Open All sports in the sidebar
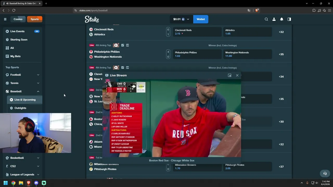The width and height of the screenshot is (333, 187). 22,48
